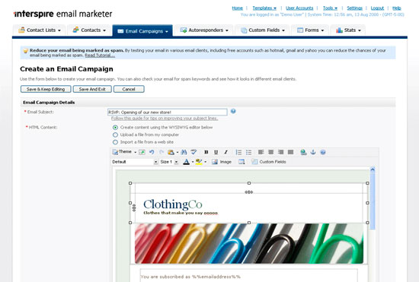419x282 pixels.
Task: Expand the highlight color dropdown arrow
Action: (x=205, y=162)
